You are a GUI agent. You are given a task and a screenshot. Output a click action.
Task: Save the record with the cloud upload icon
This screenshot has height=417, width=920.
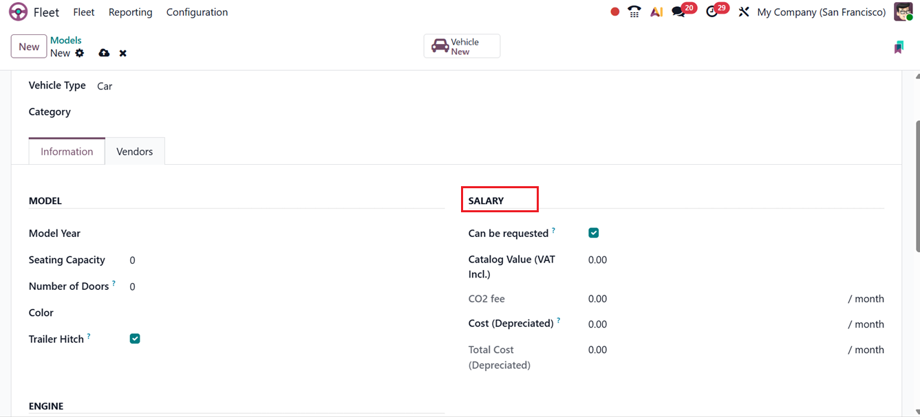pyautogui.click(x=104, y=53)
